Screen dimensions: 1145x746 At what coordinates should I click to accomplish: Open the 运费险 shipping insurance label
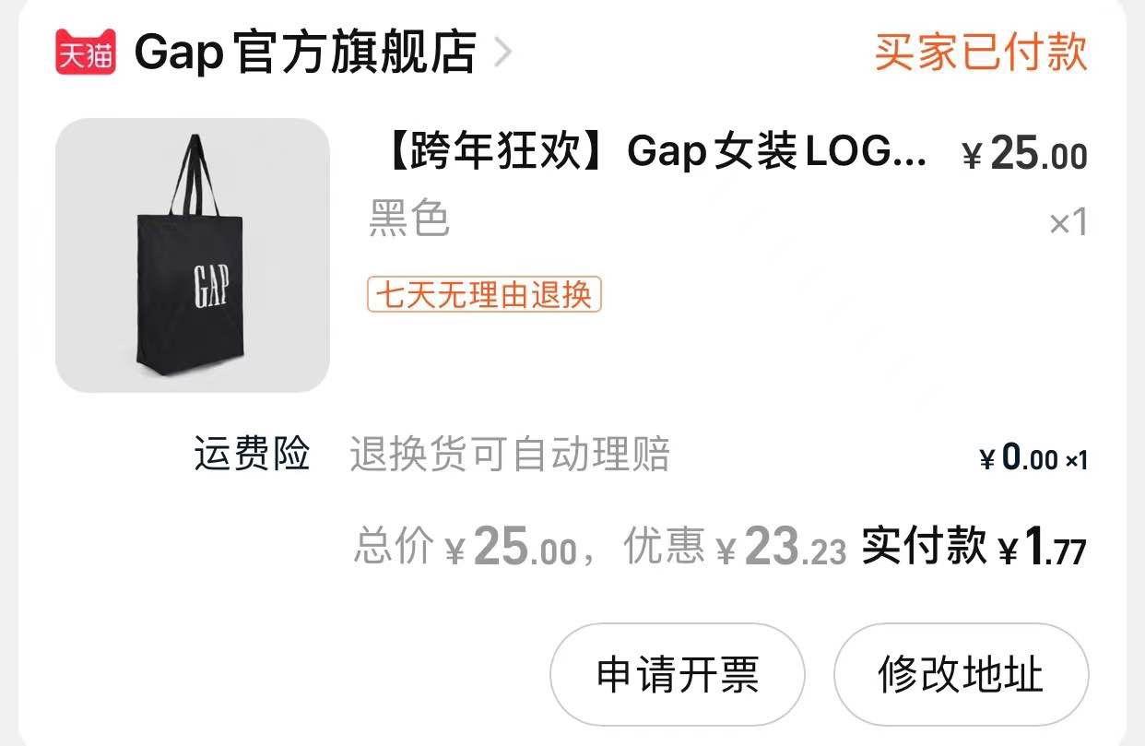click(x=252, y=455)
